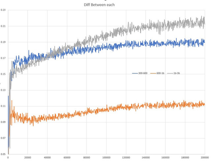Click the gray 1b-3b legend line marker
Image resolution: width=211 pixels, height=164 pixels.
(170, 73)
